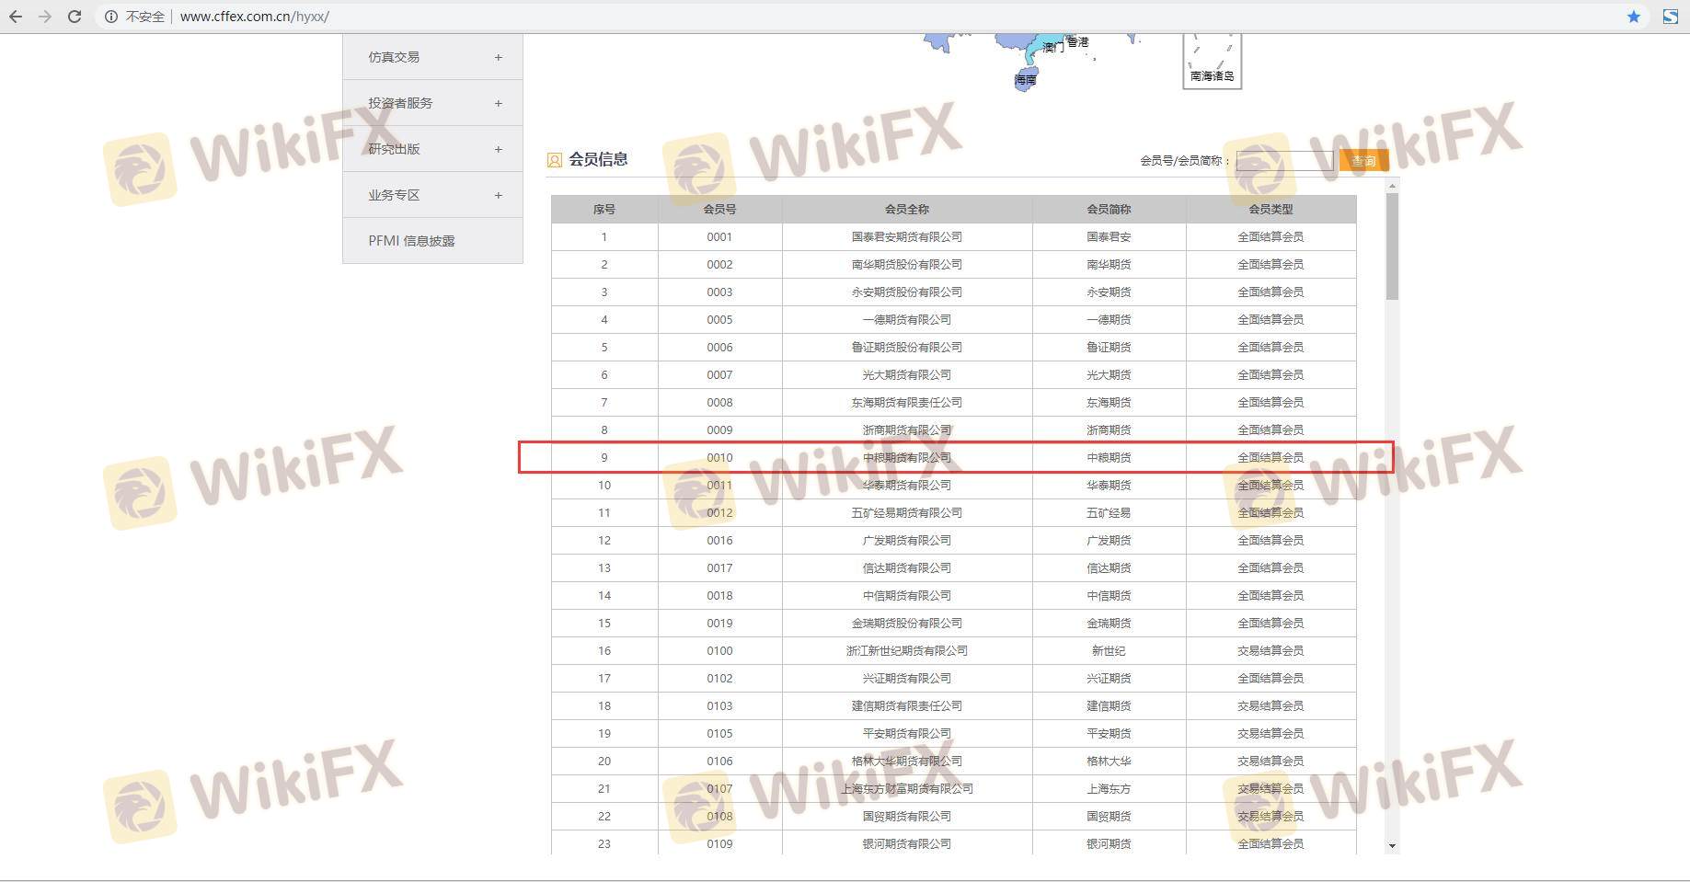Click the address bar URL

pos(255,17)
